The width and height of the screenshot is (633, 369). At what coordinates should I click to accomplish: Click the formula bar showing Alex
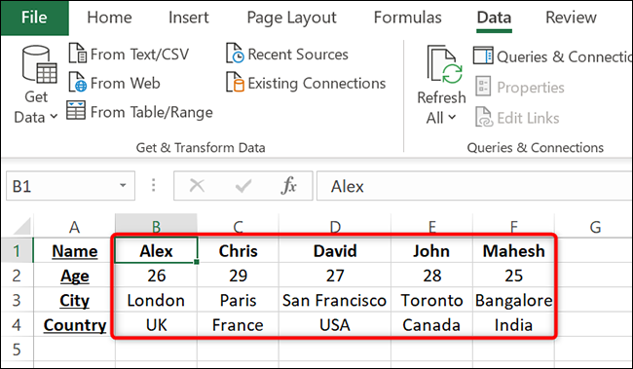point(474,186)
